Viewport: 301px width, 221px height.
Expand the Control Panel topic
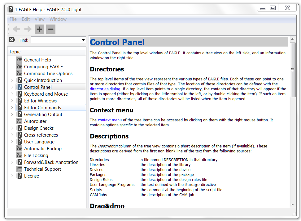(x=12, y=87)
